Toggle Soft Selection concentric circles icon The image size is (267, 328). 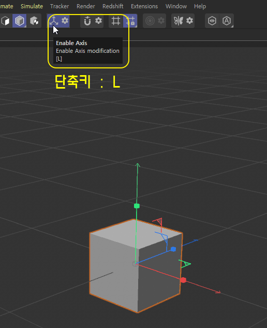[150, 21]
